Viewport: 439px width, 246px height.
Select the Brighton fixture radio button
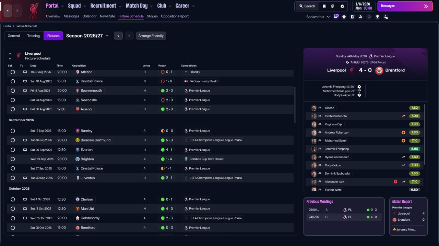click(13, 159)
